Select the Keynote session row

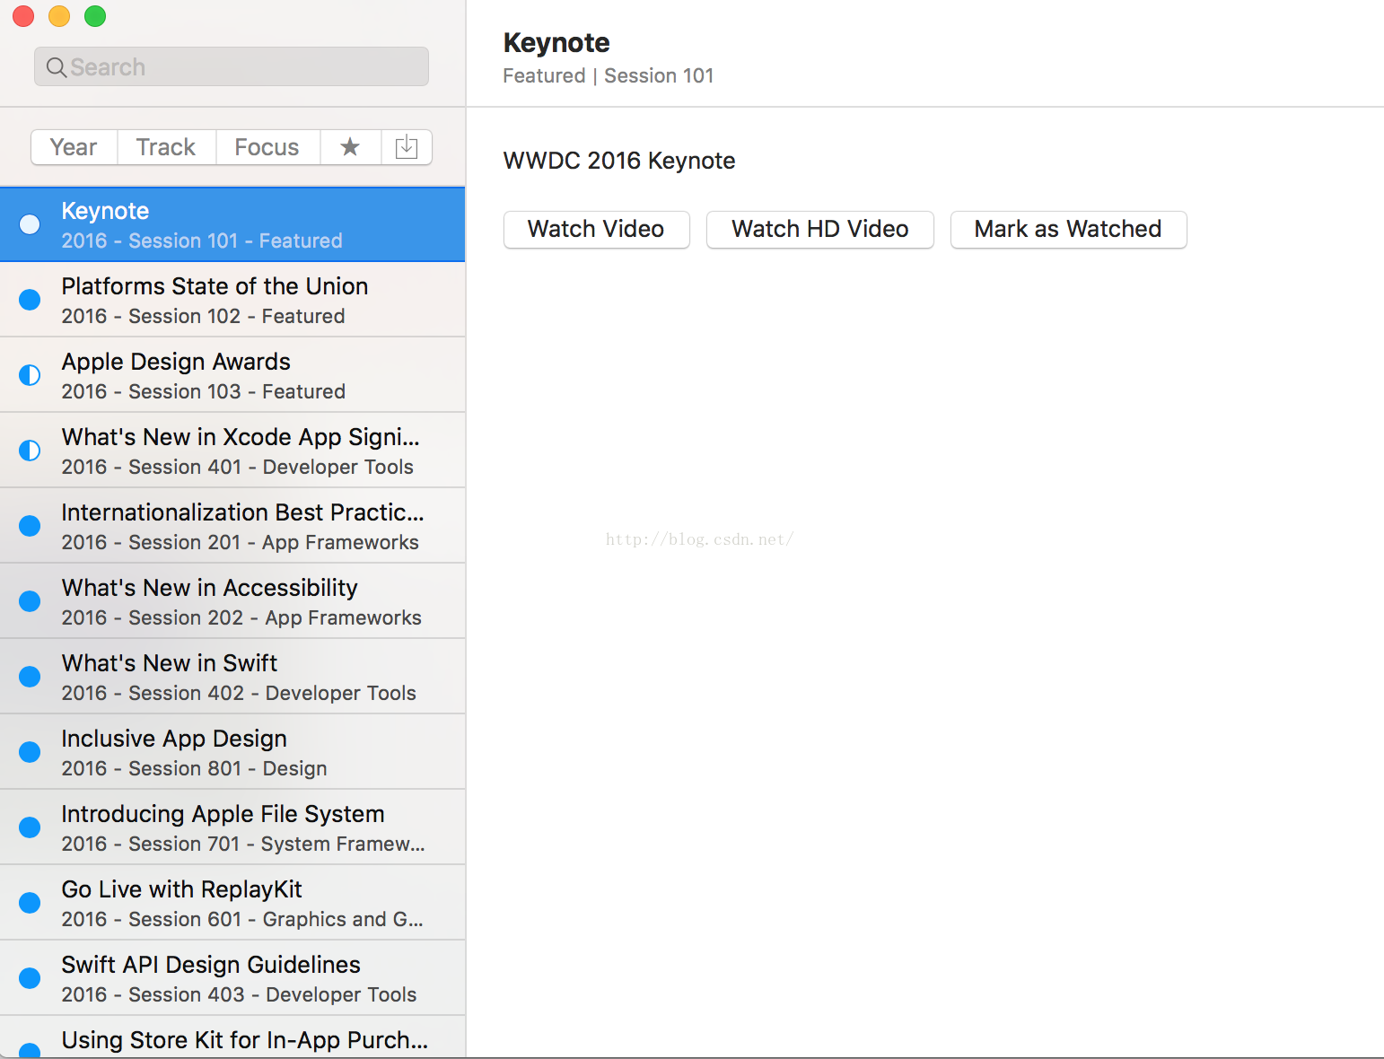(x=232, y=224)
